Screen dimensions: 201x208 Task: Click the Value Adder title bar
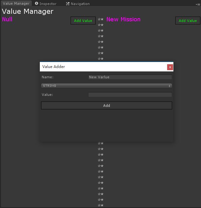103,67
